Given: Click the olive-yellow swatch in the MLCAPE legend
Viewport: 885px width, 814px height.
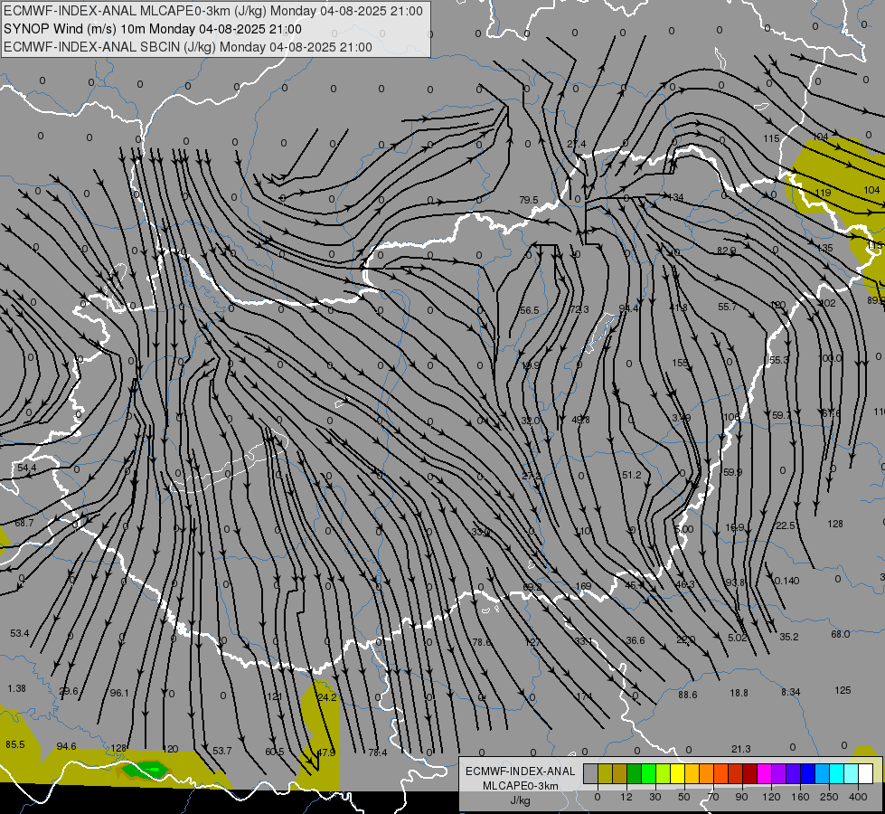Looking at the screenshot, I should tap(606, 773).
